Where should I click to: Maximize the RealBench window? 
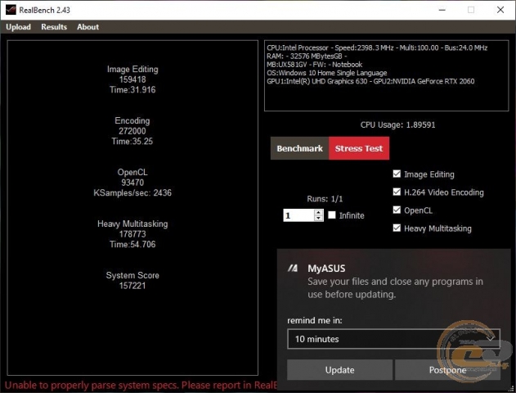[x=471, y=10]
